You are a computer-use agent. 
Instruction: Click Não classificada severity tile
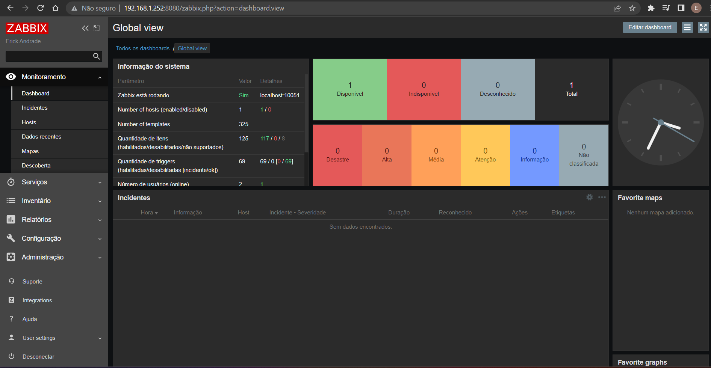click(584, 155)
